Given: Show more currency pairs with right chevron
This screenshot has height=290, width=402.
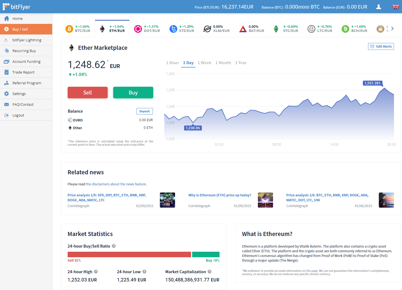Looking at the screenshot, I should pos(392,29).
